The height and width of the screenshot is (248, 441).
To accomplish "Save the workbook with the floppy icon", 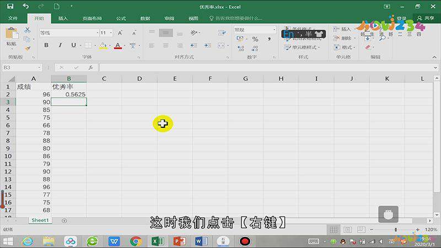I will [10, 6].
